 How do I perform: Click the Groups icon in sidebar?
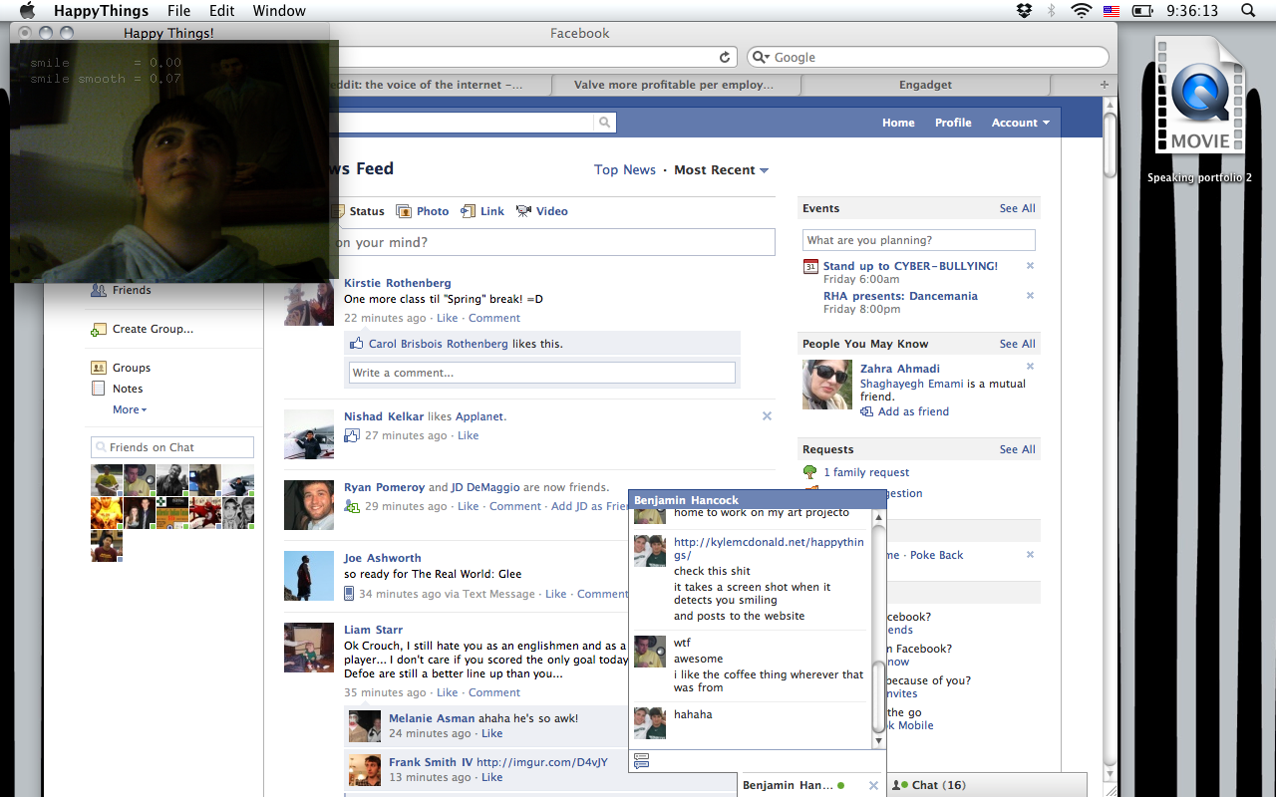tap(98, 368)
